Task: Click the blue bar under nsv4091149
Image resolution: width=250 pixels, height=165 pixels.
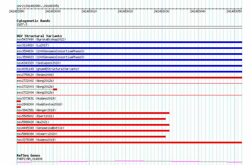Action: click(129, 72)
